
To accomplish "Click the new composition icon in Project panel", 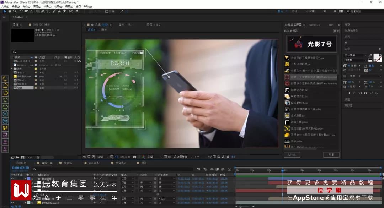I will [x=22, y=157].
